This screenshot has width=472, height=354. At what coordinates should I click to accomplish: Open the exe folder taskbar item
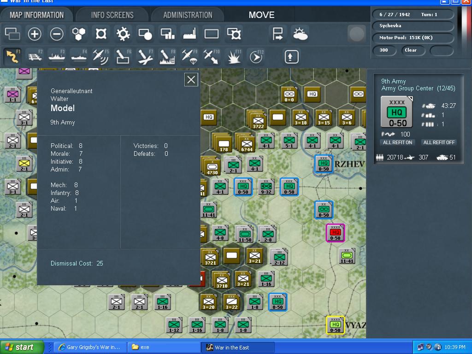tap(164, 348)
